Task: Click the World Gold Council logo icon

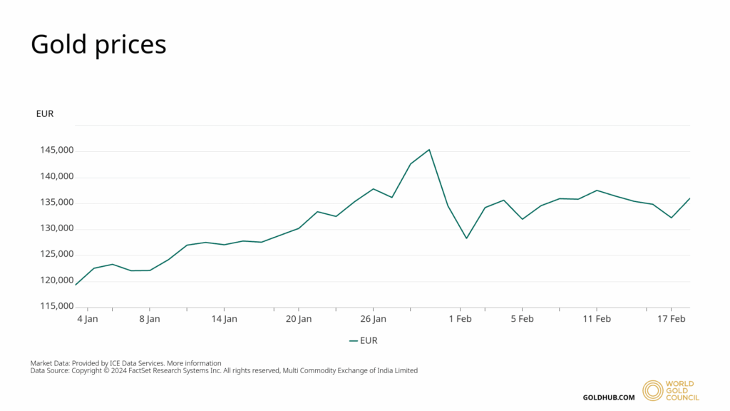Action: point(652,390)
